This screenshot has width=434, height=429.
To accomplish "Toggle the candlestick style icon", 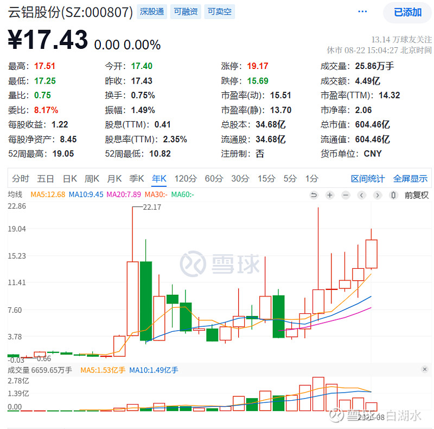I will [x=393, y=195].
